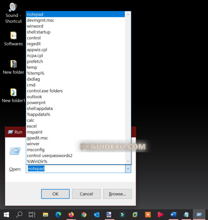208x220 pixels.
Task: Open the Windows Start menu
Action: click(6, 215)
